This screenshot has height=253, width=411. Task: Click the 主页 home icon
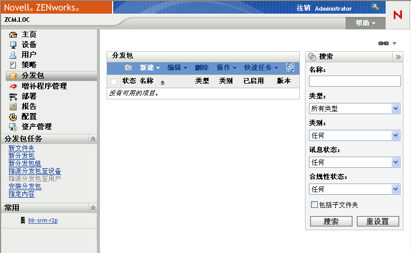(x=13, y=34)
